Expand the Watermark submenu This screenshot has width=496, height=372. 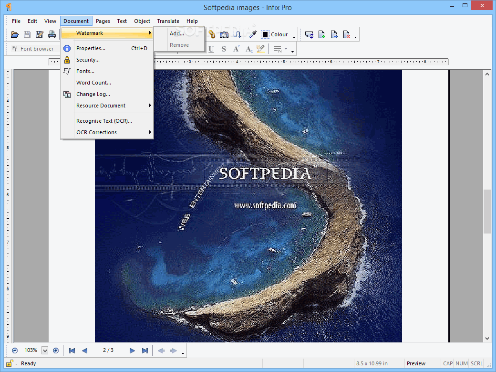click(107, 33)
